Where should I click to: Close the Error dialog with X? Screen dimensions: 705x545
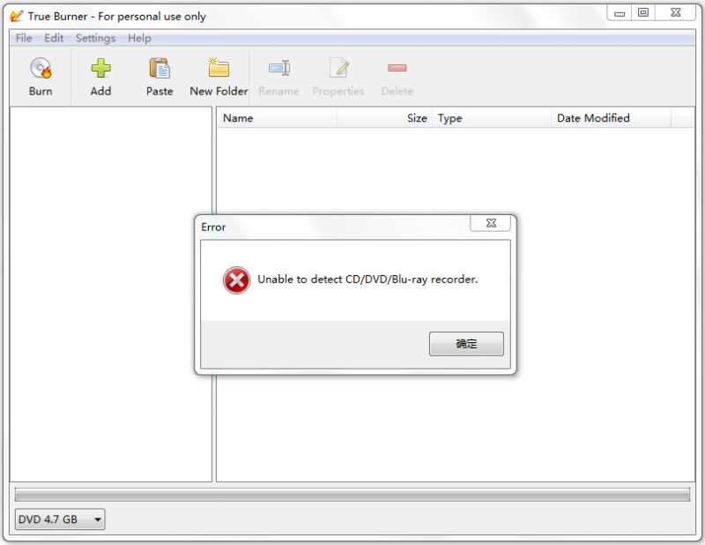click(491, 223)
